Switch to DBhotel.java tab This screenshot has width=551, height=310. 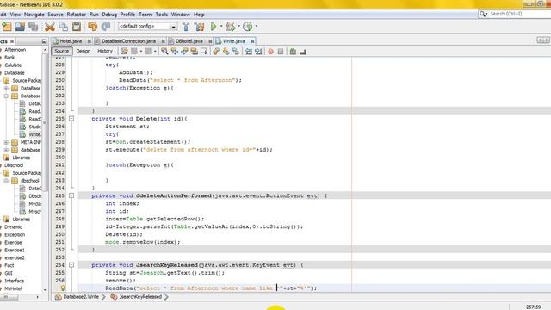coord(189,41)
